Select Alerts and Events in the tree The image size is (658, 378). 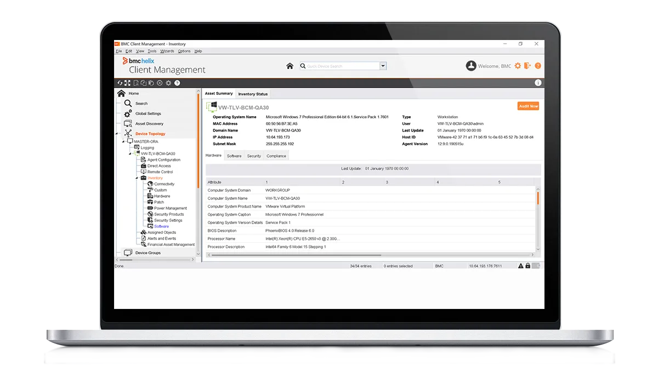pos(162,238)
